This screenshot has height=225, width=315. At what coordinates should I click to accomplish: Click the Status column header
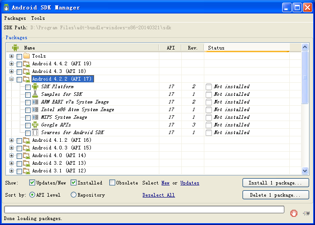click(x=247, y=48)
